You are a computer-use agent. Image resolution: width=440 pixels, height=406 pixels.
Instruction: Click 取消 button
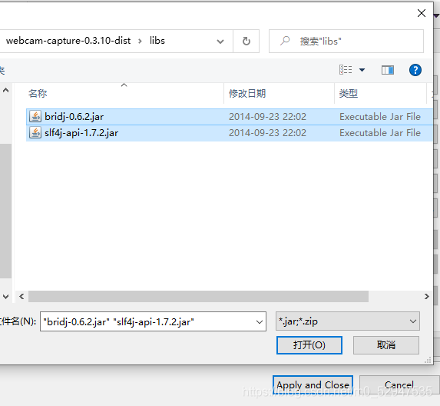386,345
